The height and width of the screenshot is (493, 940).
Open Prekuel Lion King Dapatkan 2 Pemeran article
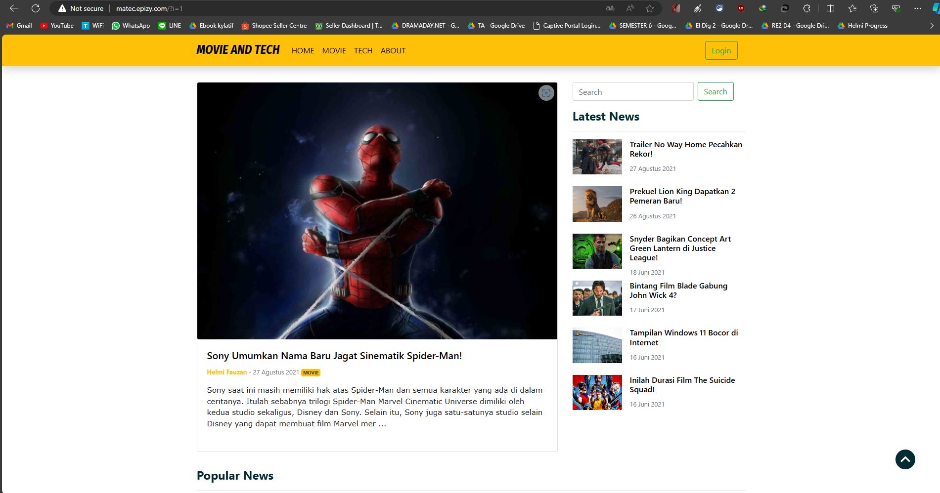click(682, 196)
